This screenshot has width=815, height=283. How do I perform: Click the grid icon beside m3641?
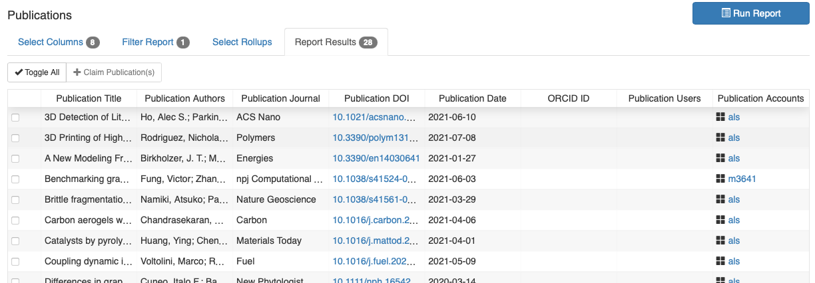coord(720,179)
